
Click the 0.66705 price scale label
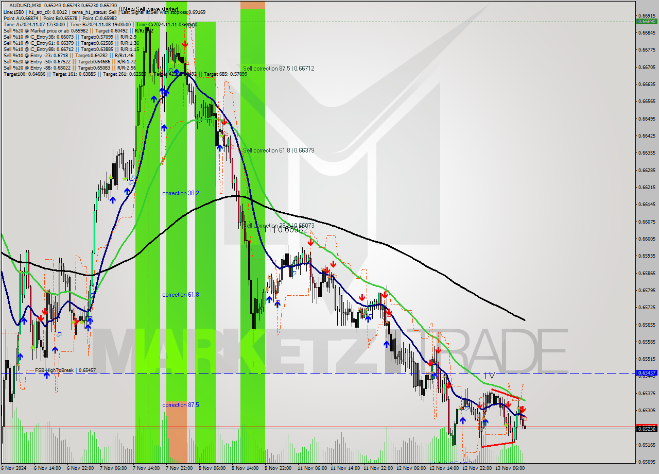pyautogui.click(x=647, y=67)
